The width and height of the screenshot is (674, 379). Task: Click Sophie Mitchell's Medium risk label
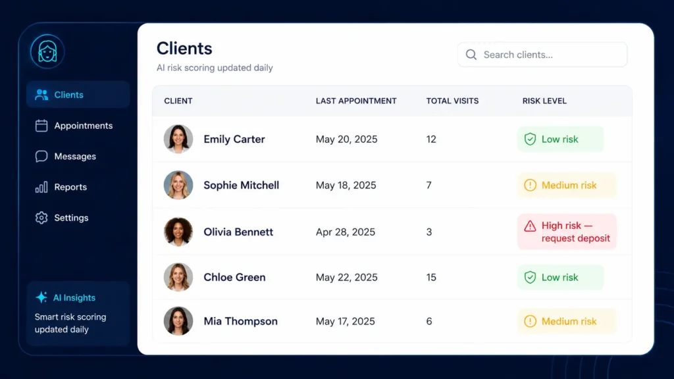click(x=569, y=185)
